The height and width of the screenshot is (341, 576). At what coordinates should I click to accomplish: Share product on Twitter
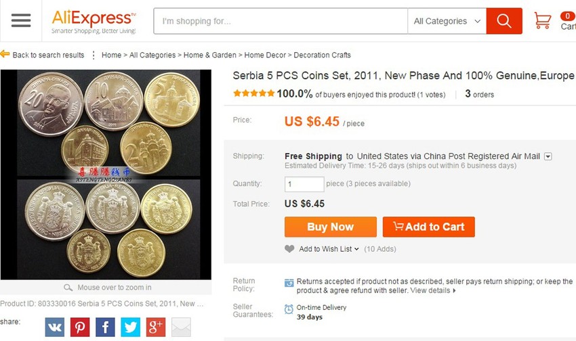click(130, 327)
